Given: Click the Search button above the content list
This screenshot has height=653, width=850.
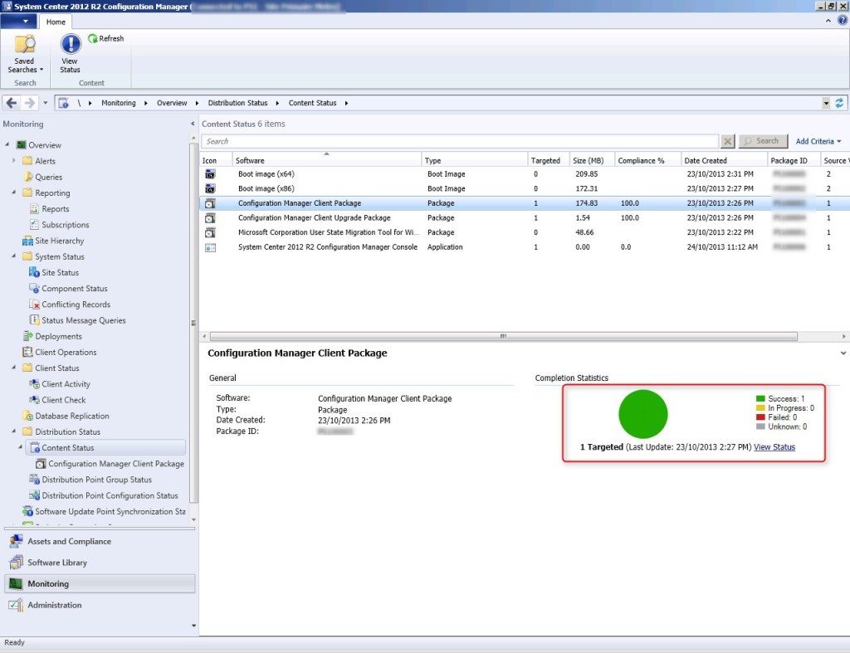Looking at the screenshot, I should tap(762, 140).
